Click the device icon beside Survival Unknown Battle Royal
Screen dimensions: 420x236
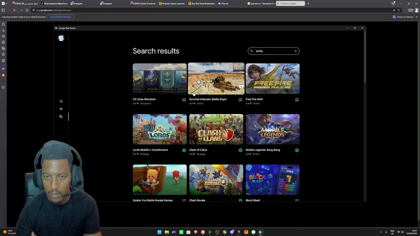point(240,100)
